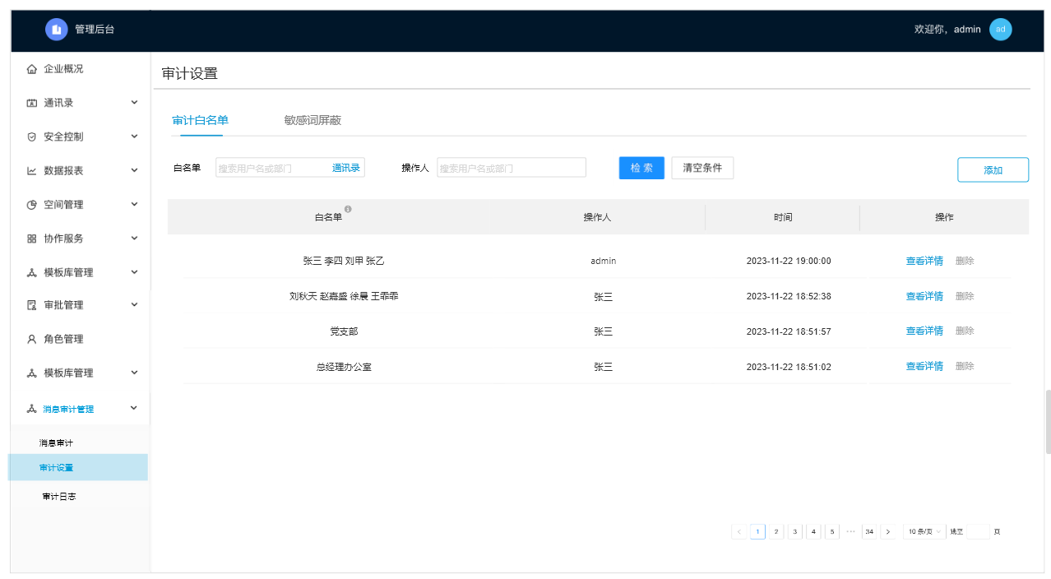Click the 操作人 search input field
The image size is (1051, 579).
pos(512,168)
